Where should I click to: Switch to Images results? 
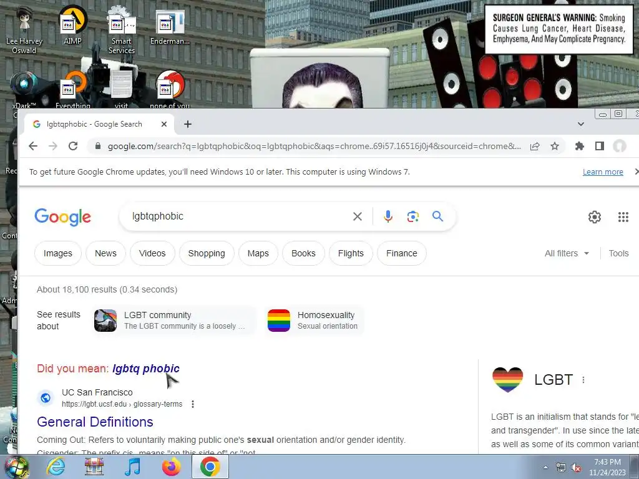58,253
